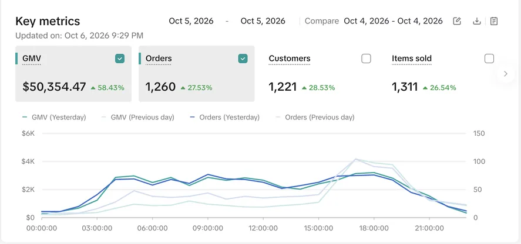Download the key metrics data
521x244 pixels.
pyautogui.click(x=476, y=21)
